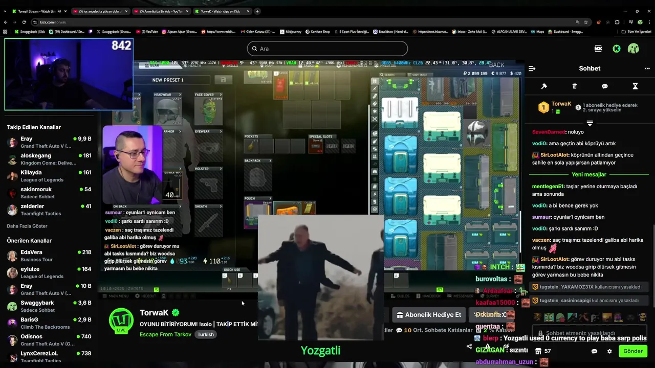The image size is (655, 368).
Task: Click the green Gönder button
Action: [632, 351]
